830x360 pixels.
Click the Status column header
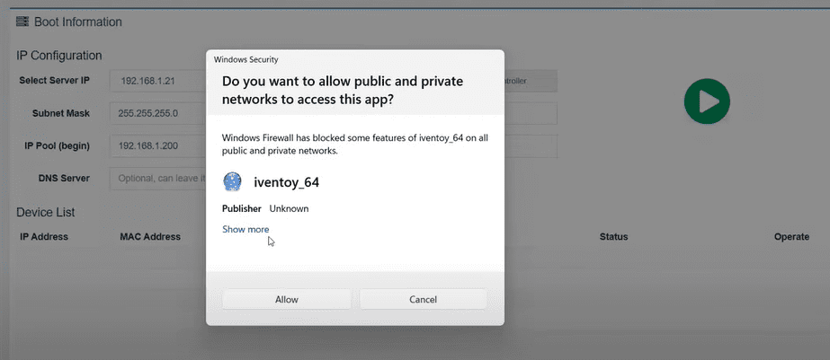pyautogui.click(x=613, y=237)
